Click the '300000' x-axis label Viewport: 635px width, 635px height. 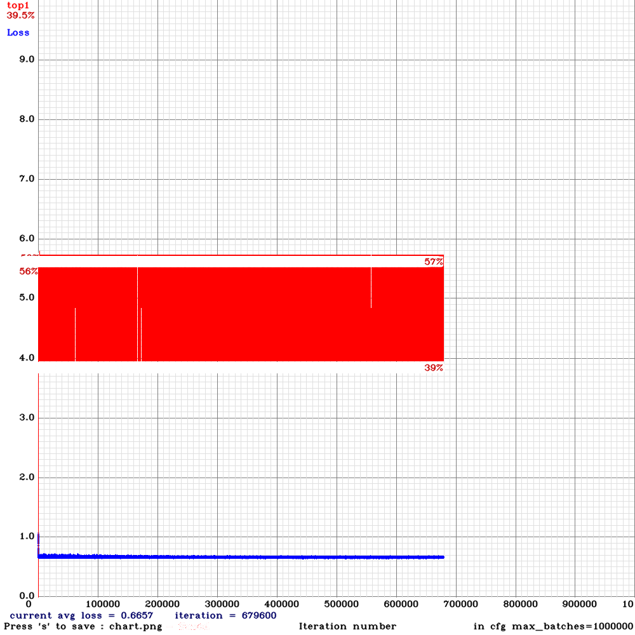click(222, 605)
